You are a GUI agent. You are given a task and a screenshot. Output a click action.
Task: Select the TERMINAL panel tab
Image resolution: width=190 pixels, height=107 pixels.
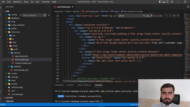99,85
